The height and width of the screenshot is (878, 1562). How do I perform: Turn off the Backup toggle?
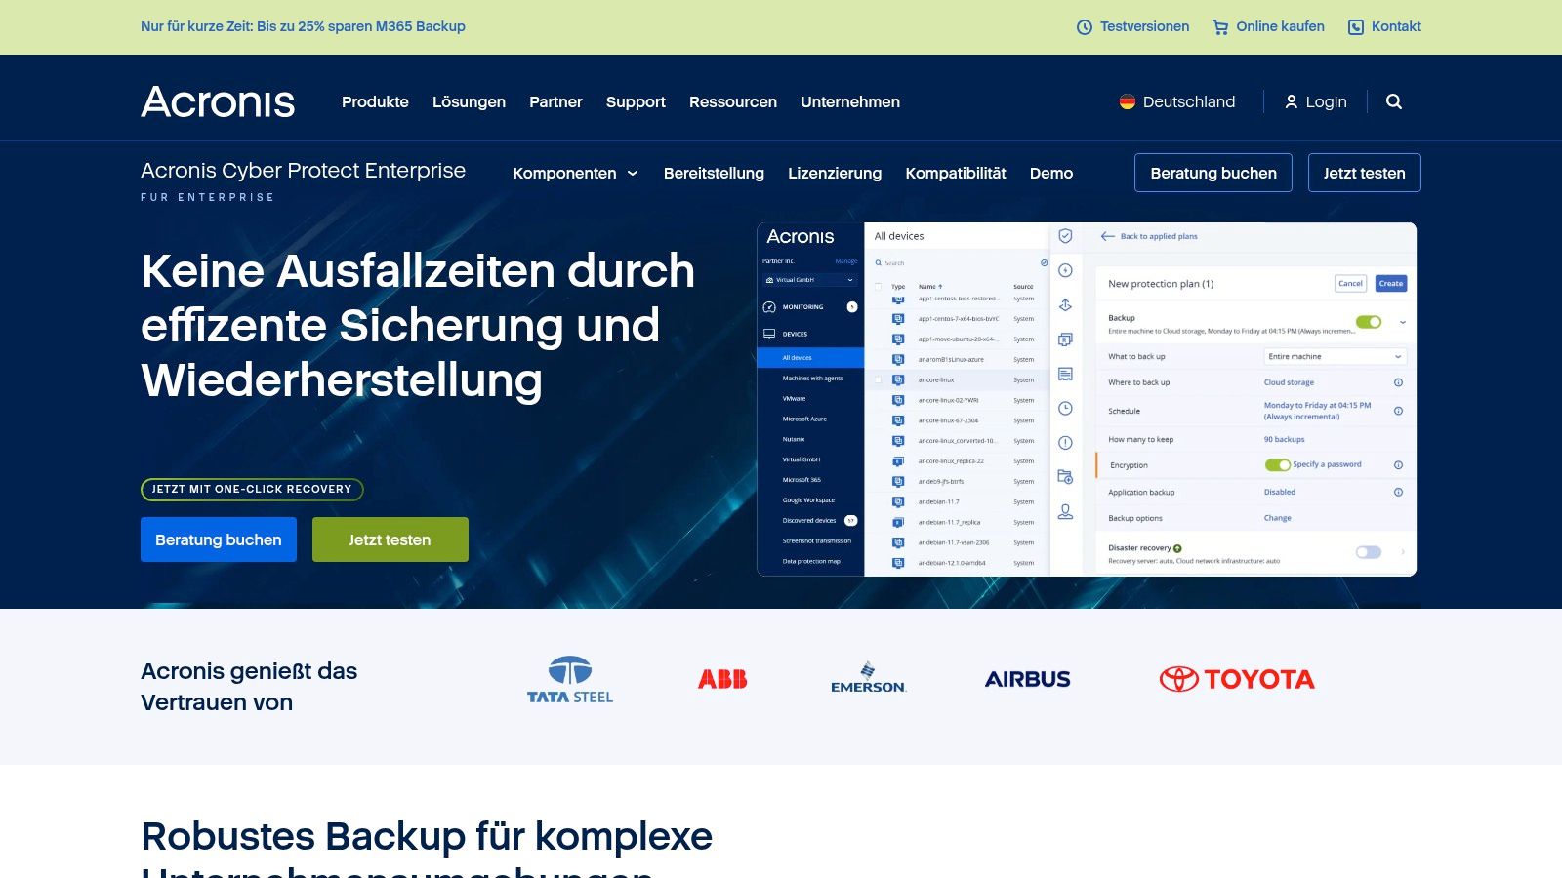point(1369,322)
